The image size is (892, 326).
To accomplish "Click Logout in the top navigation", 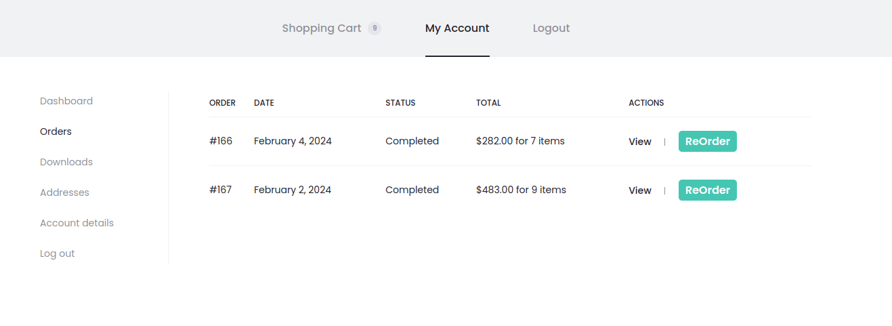I will coord(551,28).
